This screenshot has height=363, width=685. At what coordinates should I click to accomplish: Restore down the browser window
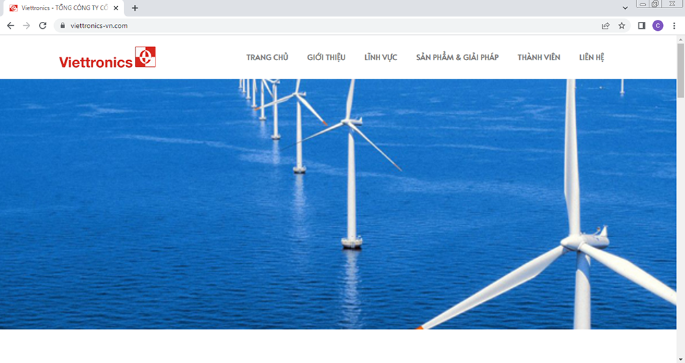(655, 4)
